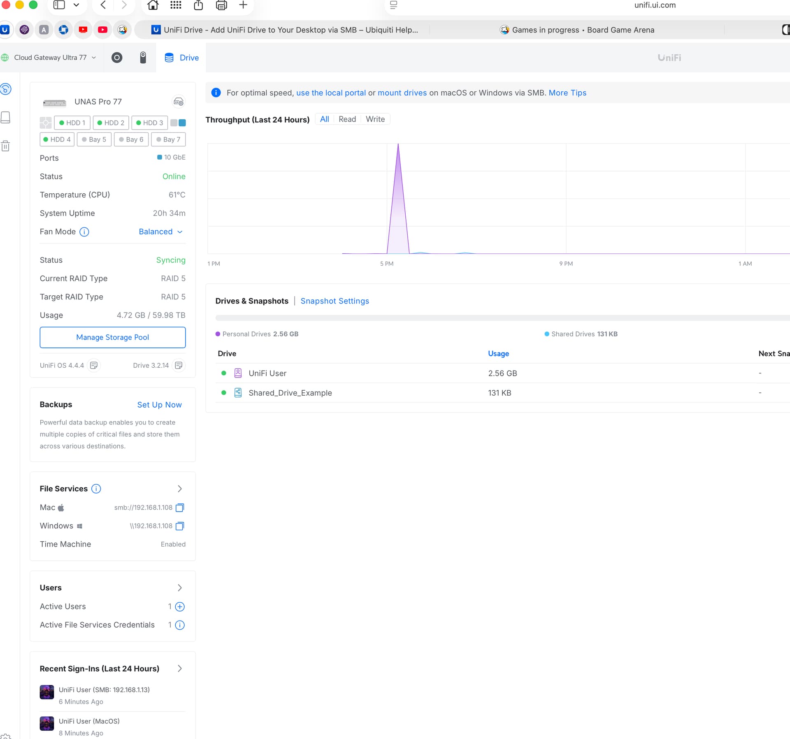Switch to Board Game Arena tab

[x=577, y=30]
